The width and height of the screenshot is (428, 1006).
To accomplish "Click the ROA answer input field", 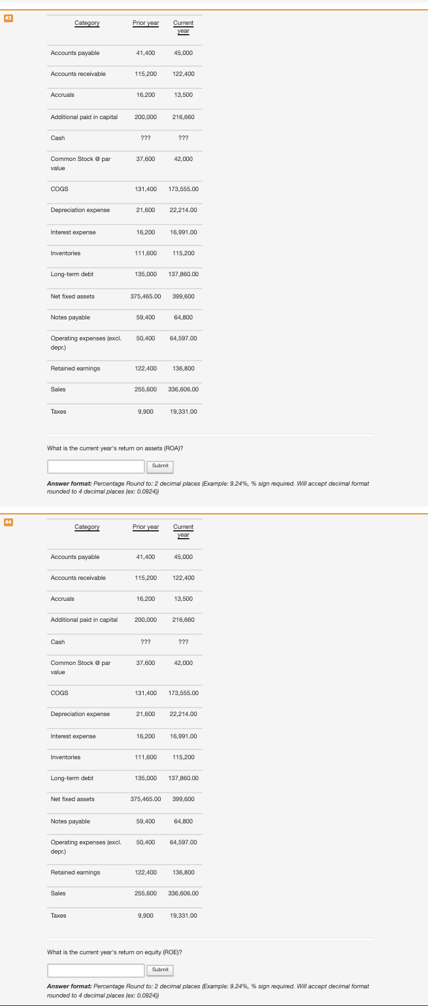I will (95, 466).
